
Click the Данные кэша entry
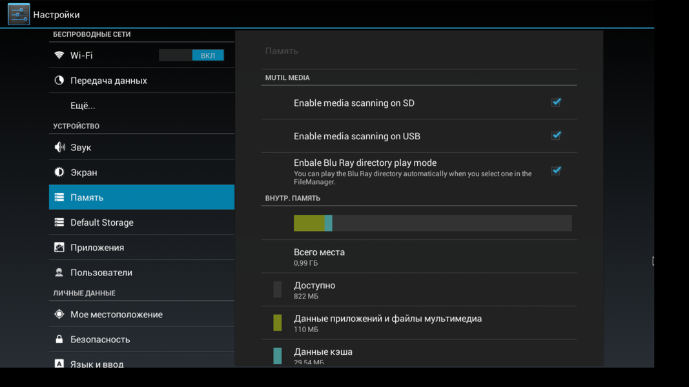click(x=323, y=354)
